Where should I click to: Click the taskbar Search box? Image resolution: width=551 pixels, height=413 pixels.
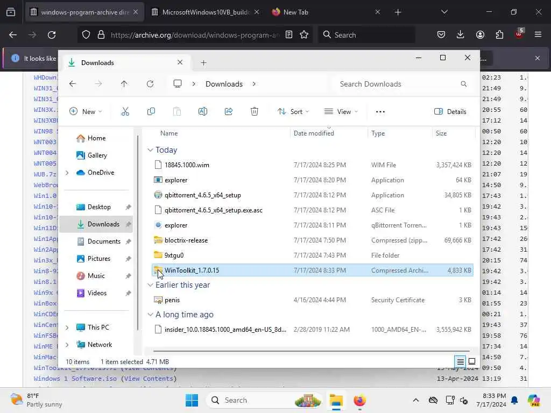[x=264, y=400]
